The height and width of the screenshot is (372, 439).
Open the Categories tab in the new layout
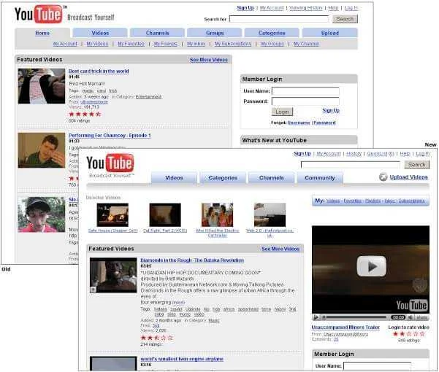[x=223, y=178]
